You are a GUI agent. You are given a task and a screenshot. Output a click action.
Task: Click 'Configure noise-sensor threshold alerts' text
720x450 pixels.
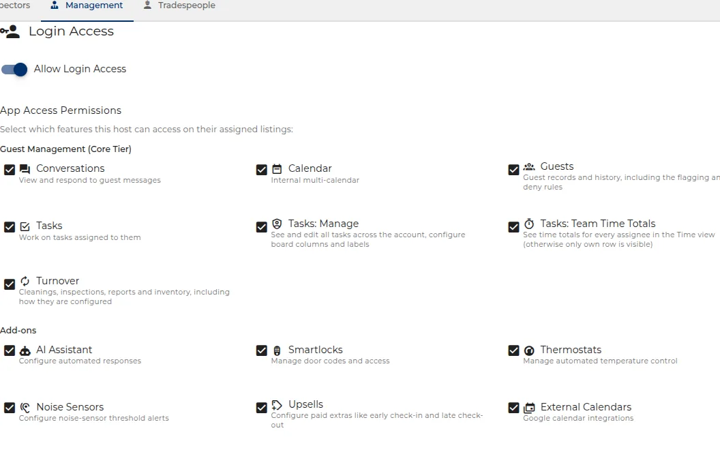click(93, 419)
